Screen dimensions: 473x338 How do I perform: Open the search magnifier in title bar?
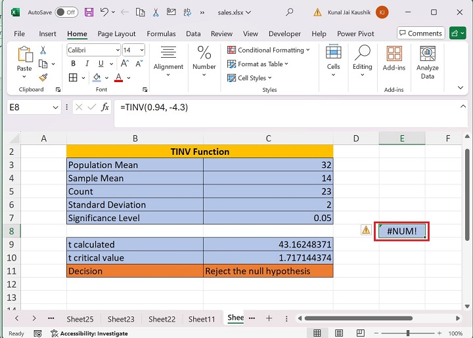[290, 12]
